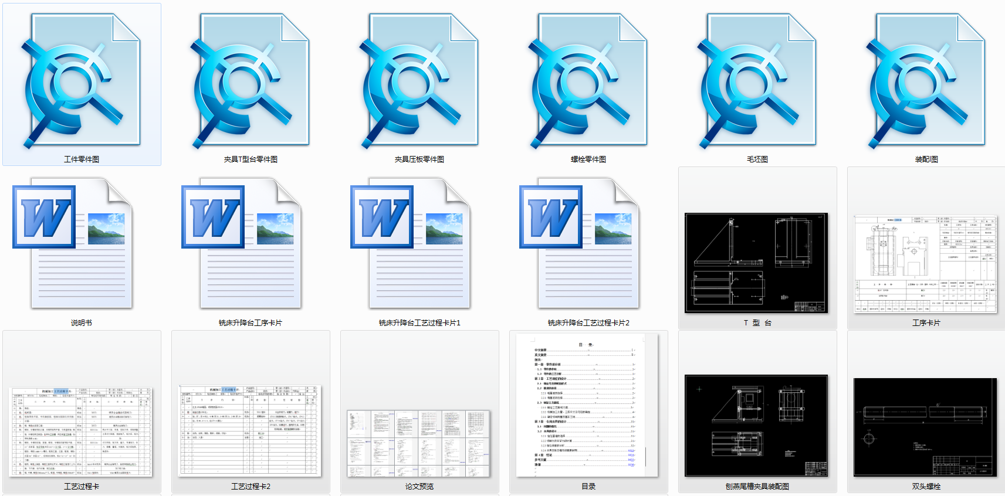Select the 夹具T型台零件图 CAD file icon

(251, 81)
